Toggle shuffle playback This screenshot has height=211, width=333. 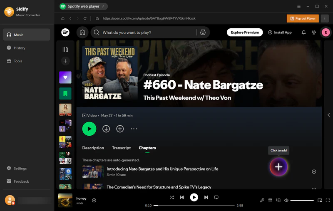point(171,197)
